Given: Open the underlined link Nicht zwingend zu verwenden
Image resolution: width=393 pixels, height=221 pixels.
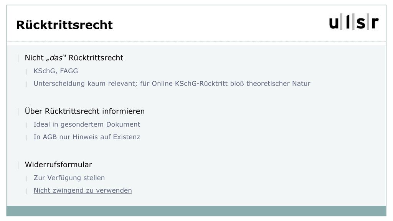Looking at the screenshot, I should [x=83, y=190].
